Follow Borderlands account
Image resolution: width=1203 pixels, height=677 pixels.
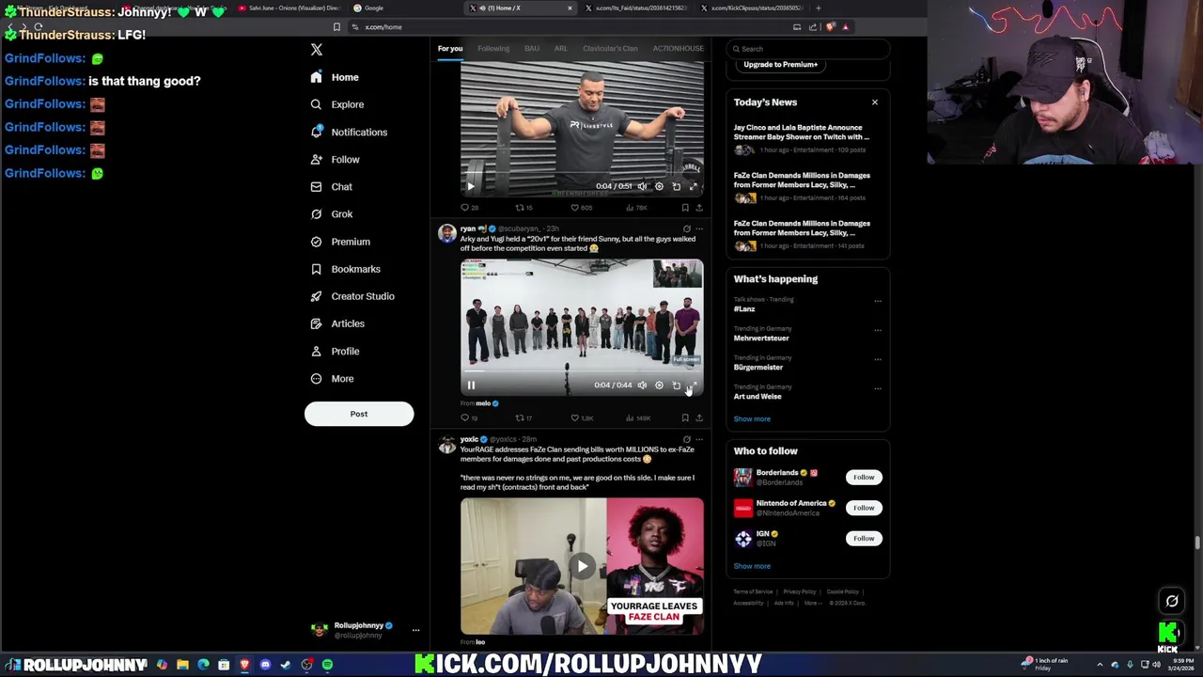point(864,478)
